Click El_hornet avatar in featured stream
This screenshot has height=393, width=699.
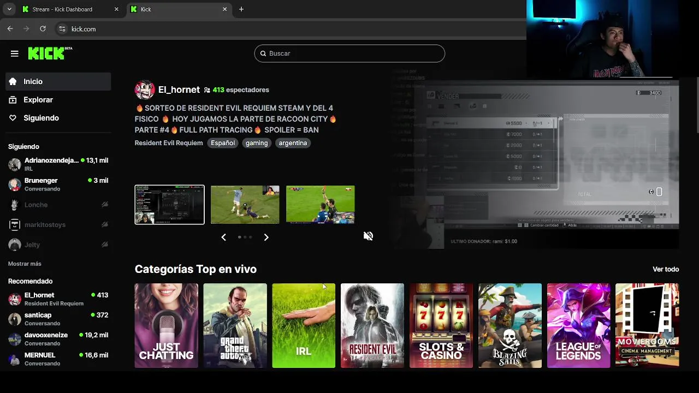144,90
